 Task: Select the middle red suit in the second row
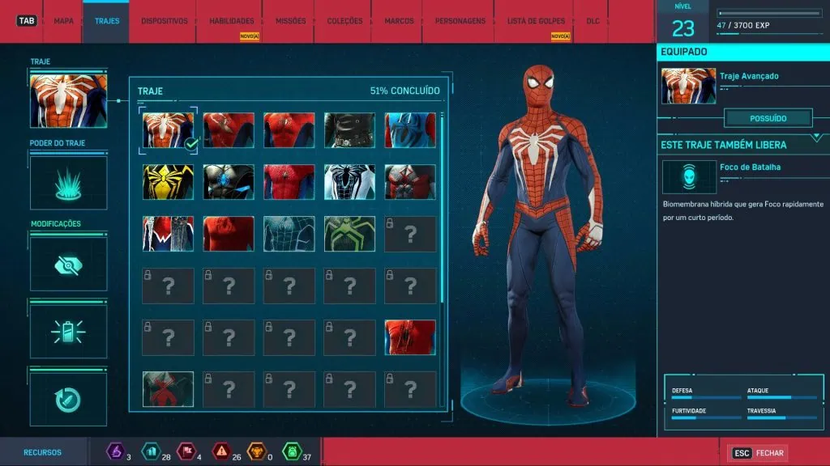(289, 182)
